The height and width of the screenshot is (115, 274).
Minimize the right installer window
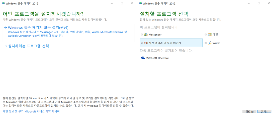248,3
